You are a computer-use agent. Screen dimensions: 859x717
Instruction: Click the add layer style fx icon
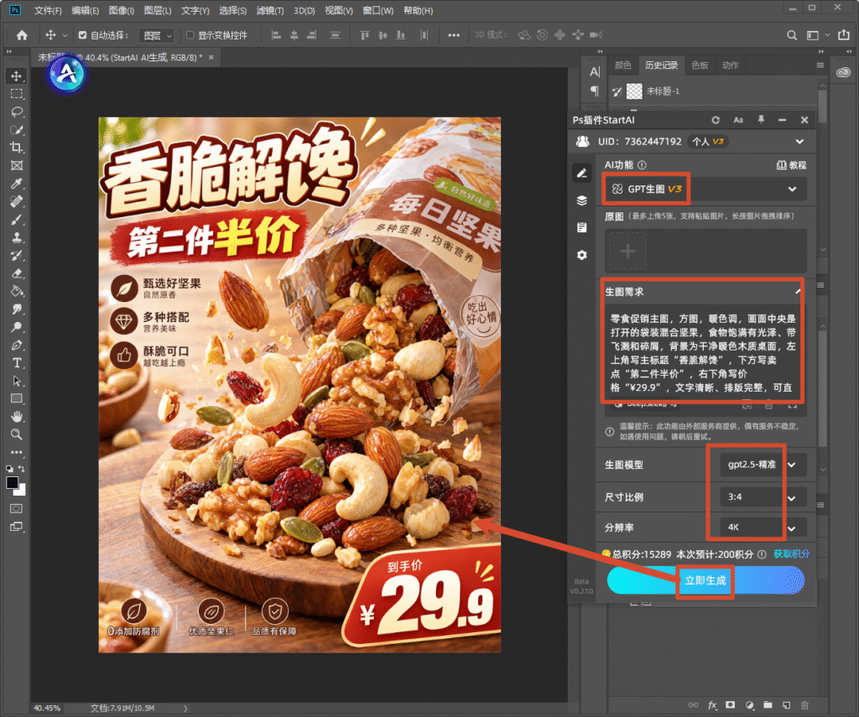point(712,705)
